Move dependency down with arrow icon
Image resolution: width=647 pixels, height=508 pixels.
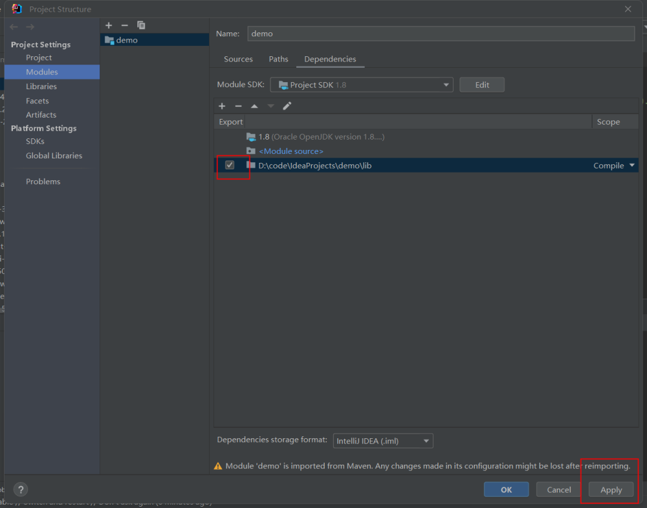pyautogui.click(x=270, y=106)
